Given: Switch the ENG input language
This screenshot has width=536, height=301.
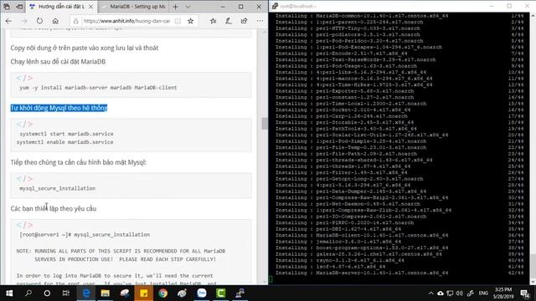Looking at the screenshot, I should pos(483,293).
